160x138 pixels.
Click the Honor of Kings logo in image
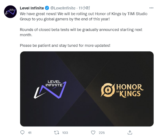[x=122, y=90]
